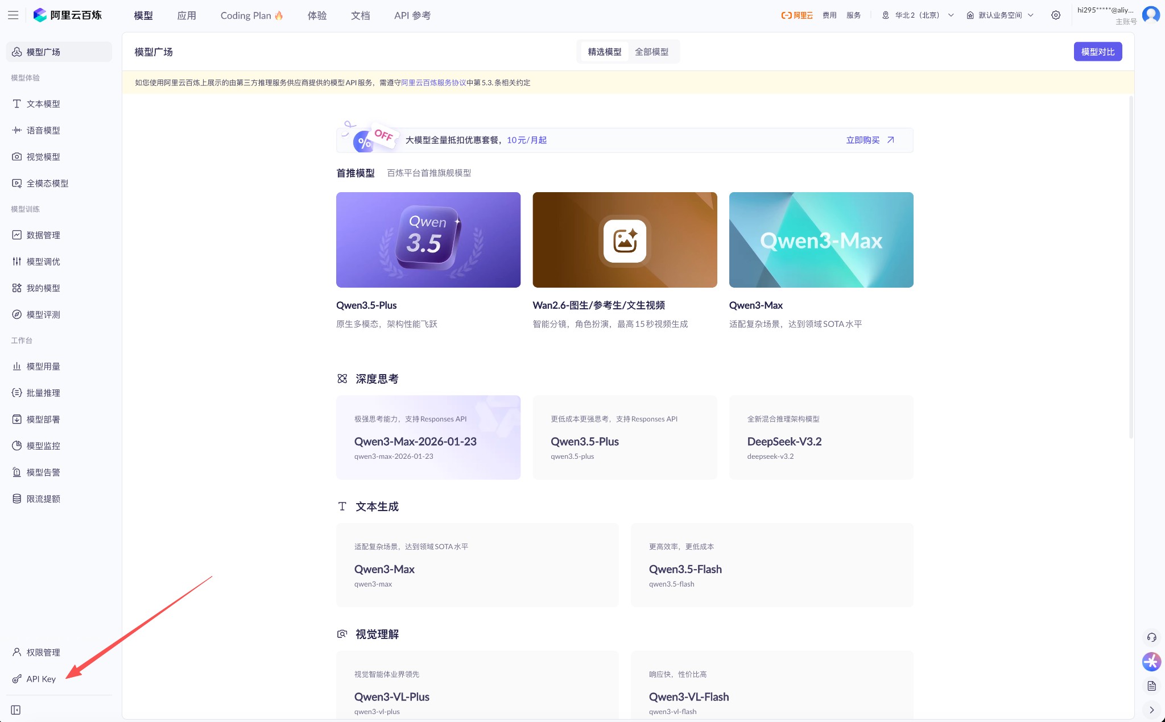
Task: Go to API 参考 tab
Action: [412, 15]
